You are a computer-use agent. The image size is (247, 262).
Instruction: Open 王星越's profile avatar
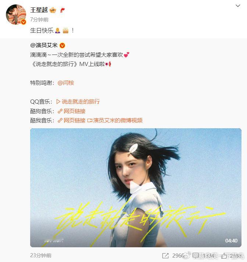16,14
